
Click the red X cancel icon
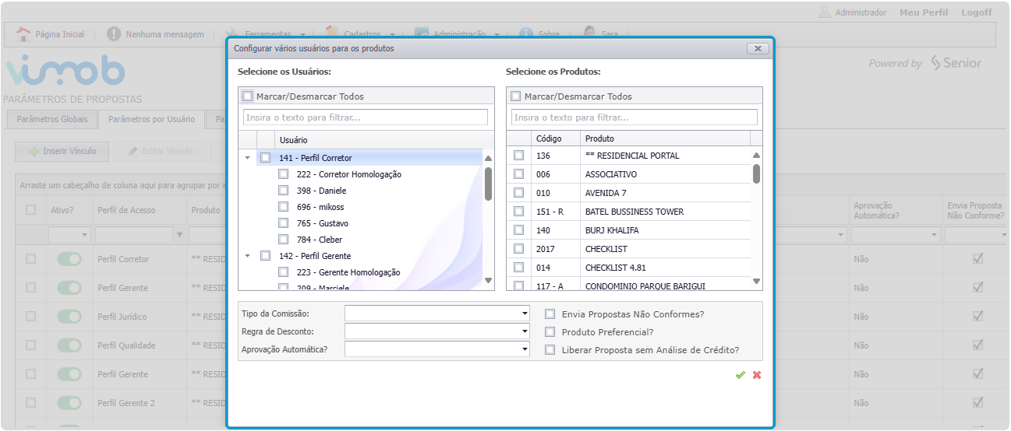[757, 375]
